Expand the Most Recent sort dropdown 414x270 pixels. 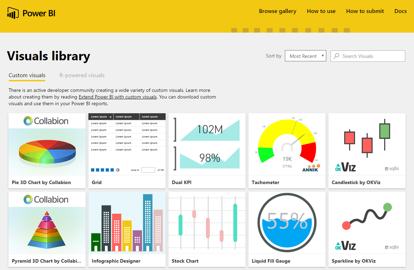[x=306, y=56]
